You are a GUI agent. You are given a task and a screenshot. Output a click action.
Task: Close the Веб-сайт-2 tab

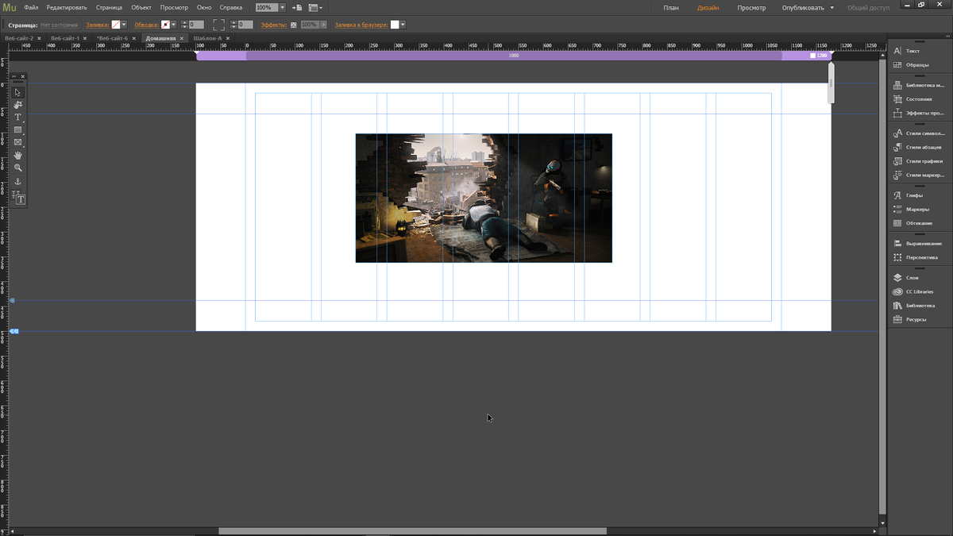coord(39,38)
